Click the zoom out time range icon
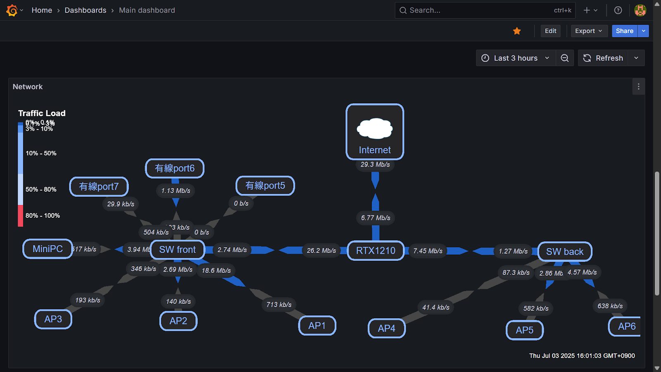The image size is (661, 372). coord(565,58)
